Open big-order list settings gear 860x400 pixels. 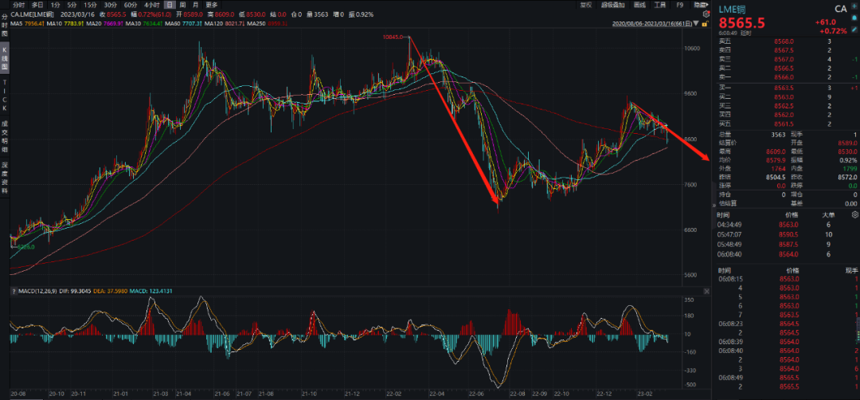tap(854, 215)
